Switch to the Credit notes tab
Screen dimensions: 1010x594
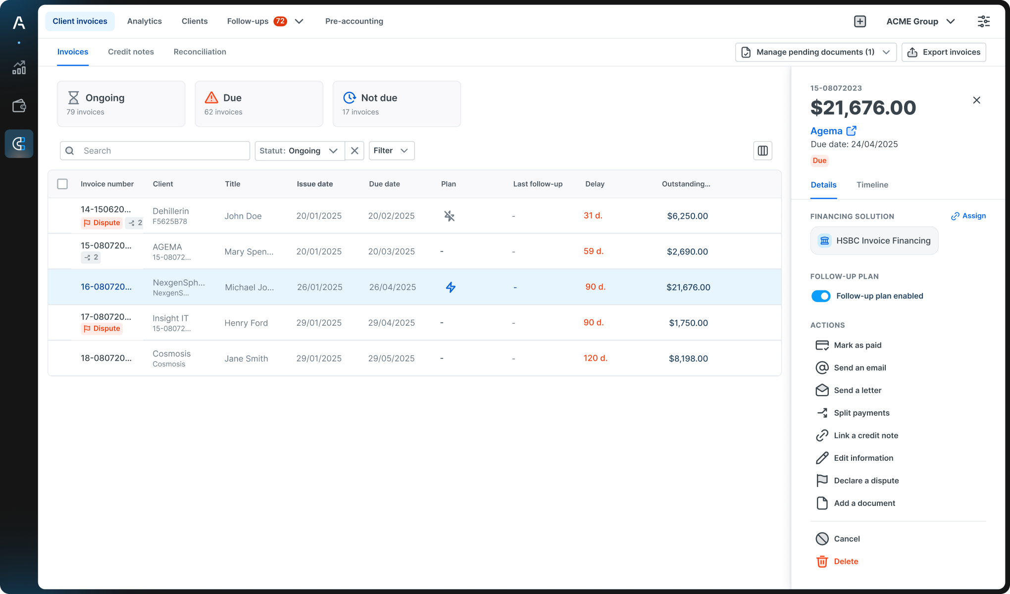click(x=131, y=51)
